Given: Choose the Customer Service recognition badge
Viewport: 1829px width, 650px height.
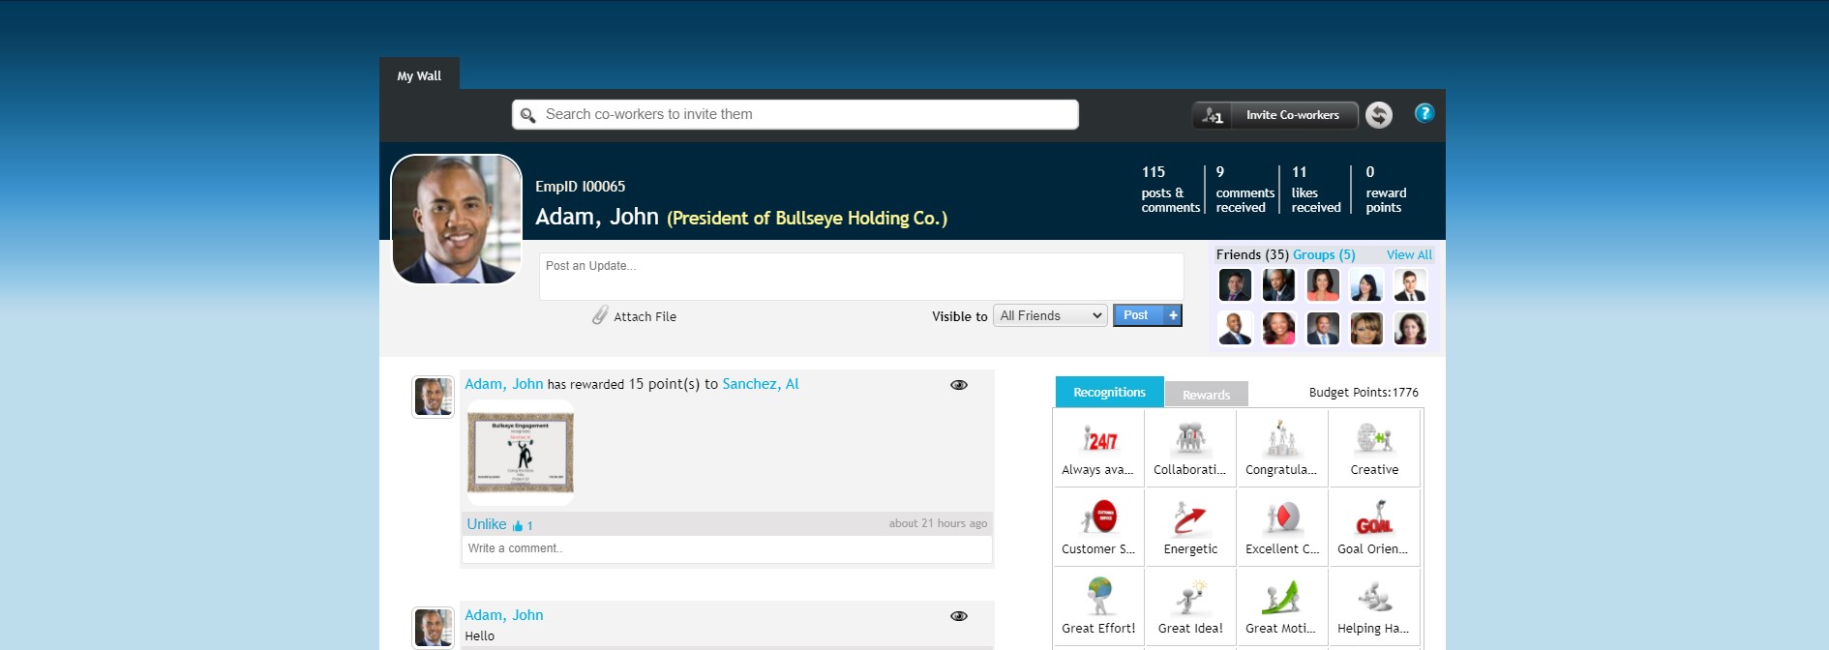Looking at the screenshot, I should point(1098,527).
